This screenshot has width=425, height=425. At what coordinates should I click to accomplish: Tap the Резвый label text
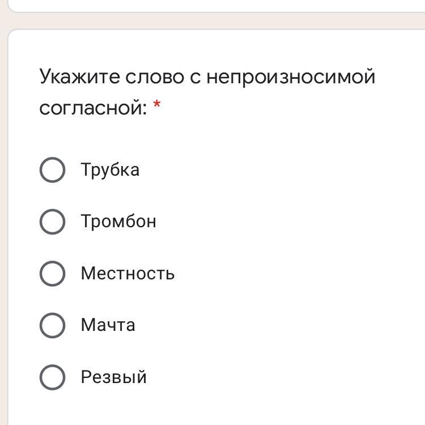[114, 377]
